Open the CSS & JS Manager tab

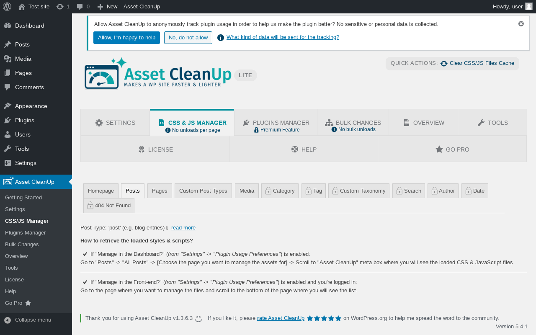pos(192,123)
